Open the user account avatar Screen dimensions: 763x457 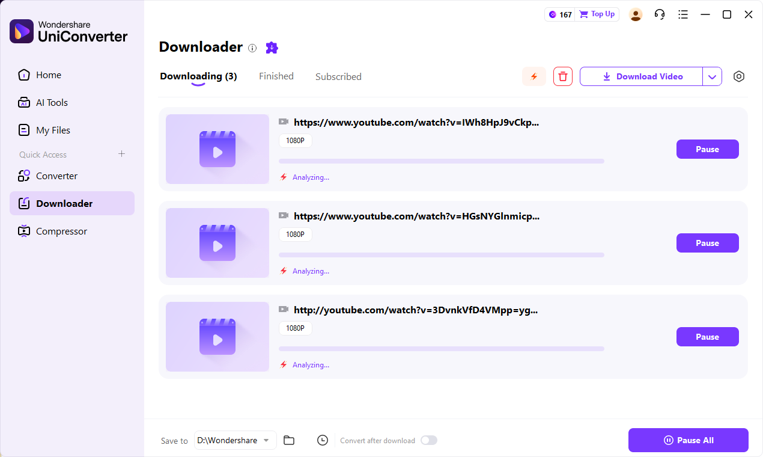[x=636, y=14]
